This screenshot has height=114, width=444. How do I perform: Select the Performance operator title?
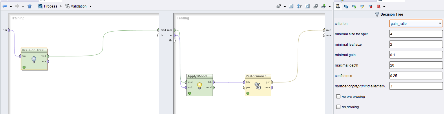coord(256,76)
